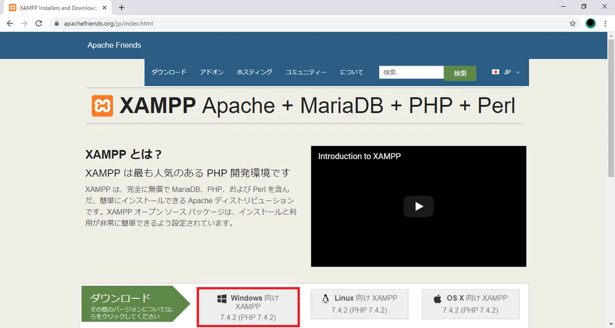Viewport: 615px width, 328px height.
Task: Reload the page with the refresh icon
Action: click(x=38, y=24)
